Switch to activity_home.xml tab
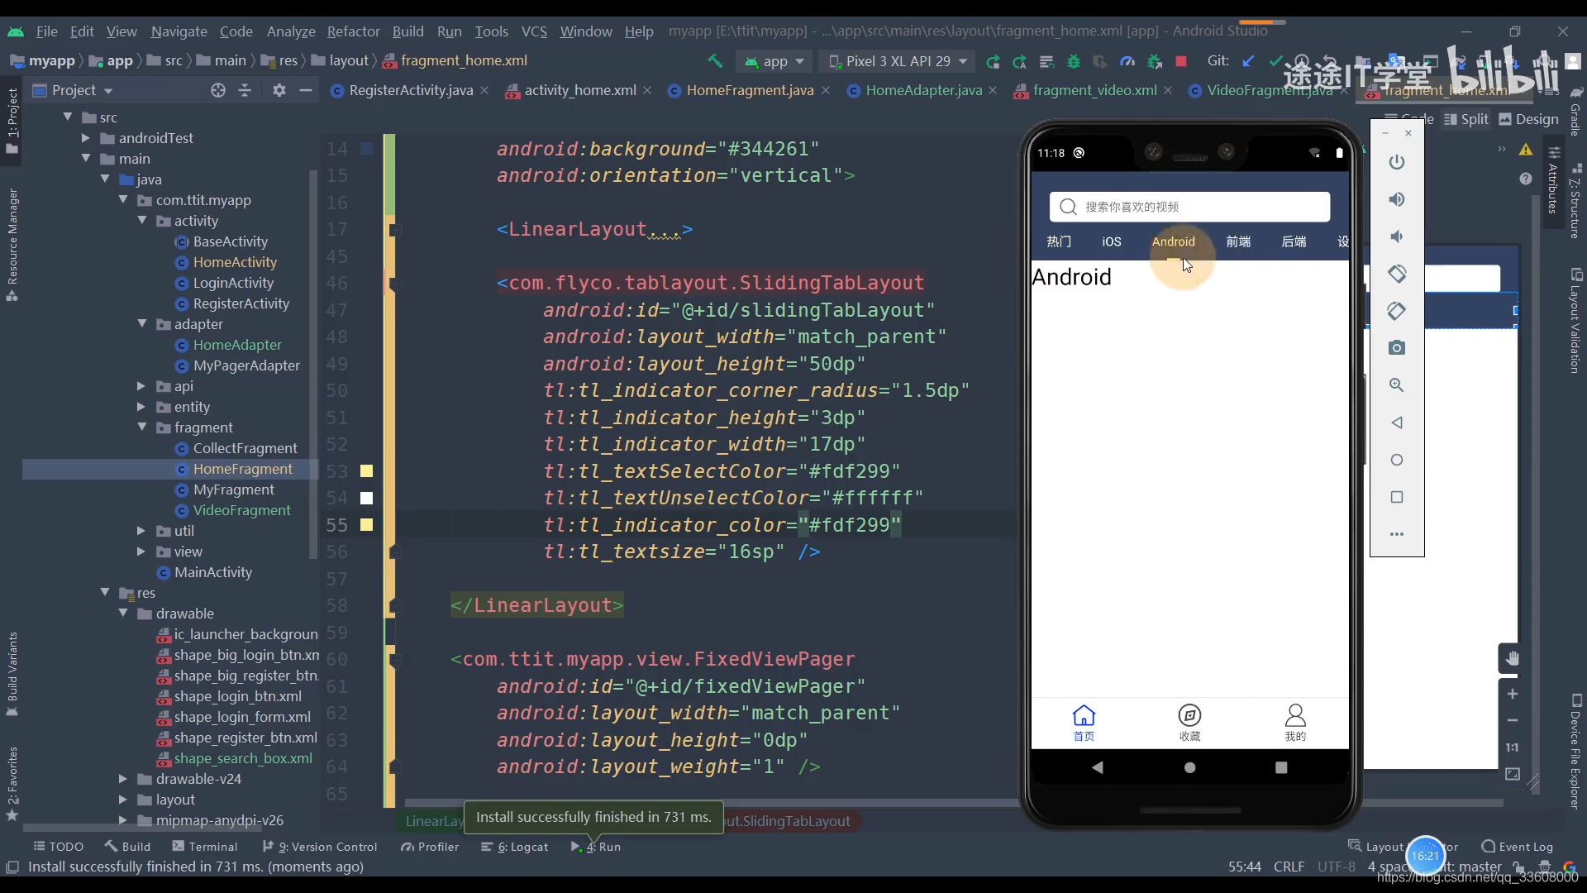This screenshot has height=893, width=1587. [x=579, y=90]
